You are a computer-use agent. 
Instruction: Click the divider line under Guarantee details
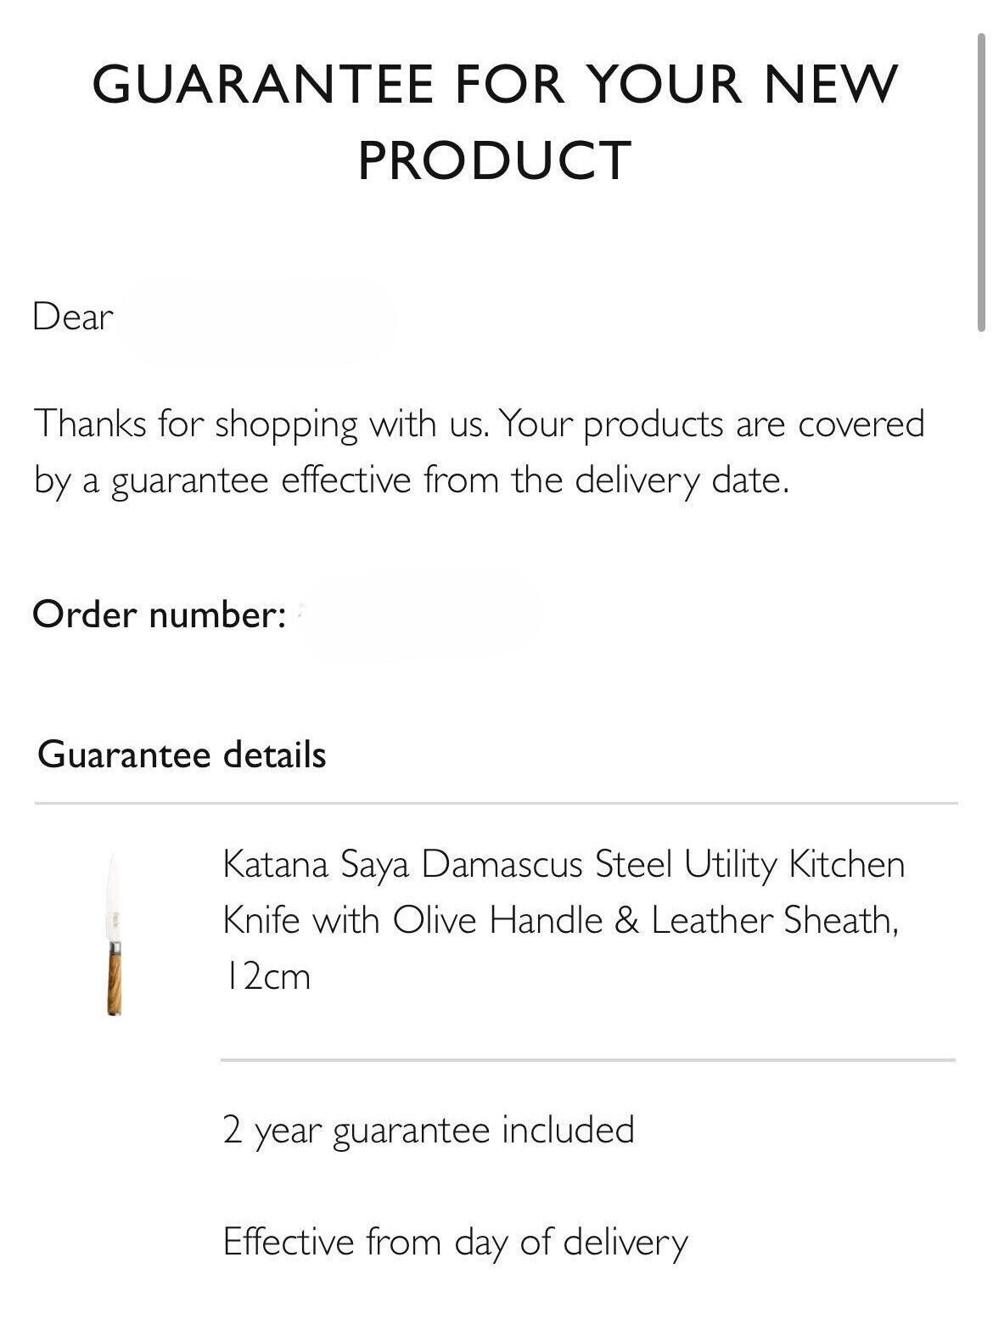pos(496,802)
